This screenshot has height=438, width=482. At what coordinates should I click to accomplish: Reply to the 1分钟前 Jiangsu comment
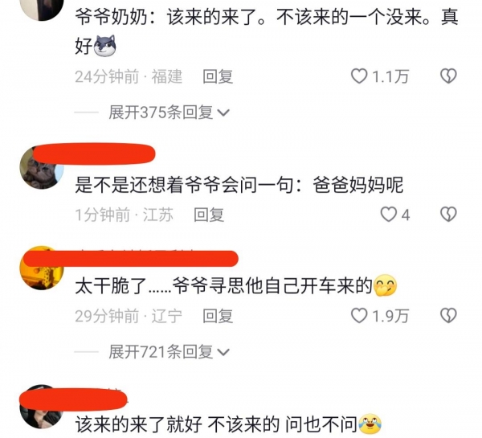coord(209,215)
